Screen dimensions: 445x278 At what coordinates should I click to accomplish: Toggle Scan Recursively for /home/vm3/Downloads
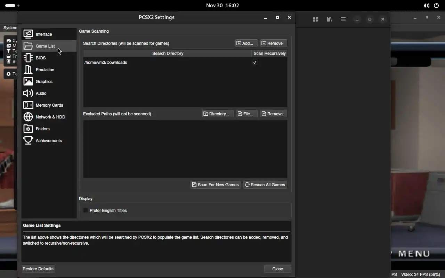pos(255,62)
